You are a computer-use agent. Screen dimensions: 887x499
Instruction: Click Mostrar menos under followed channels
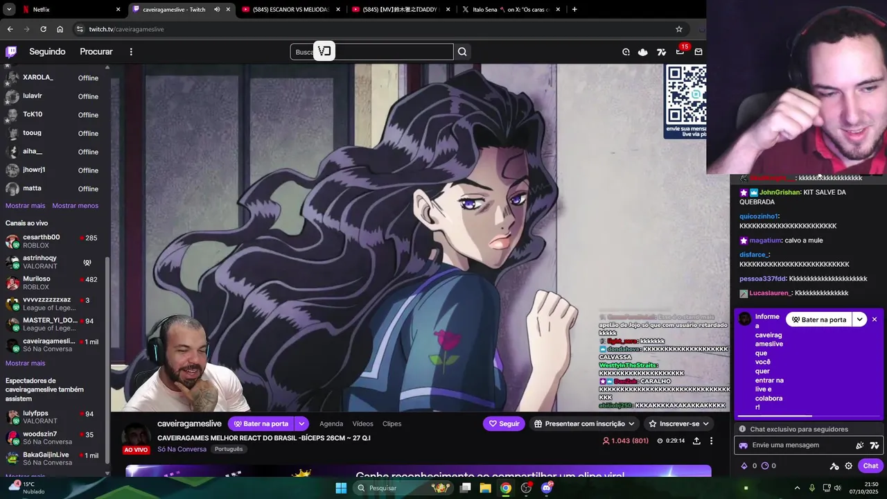(75, 206)
